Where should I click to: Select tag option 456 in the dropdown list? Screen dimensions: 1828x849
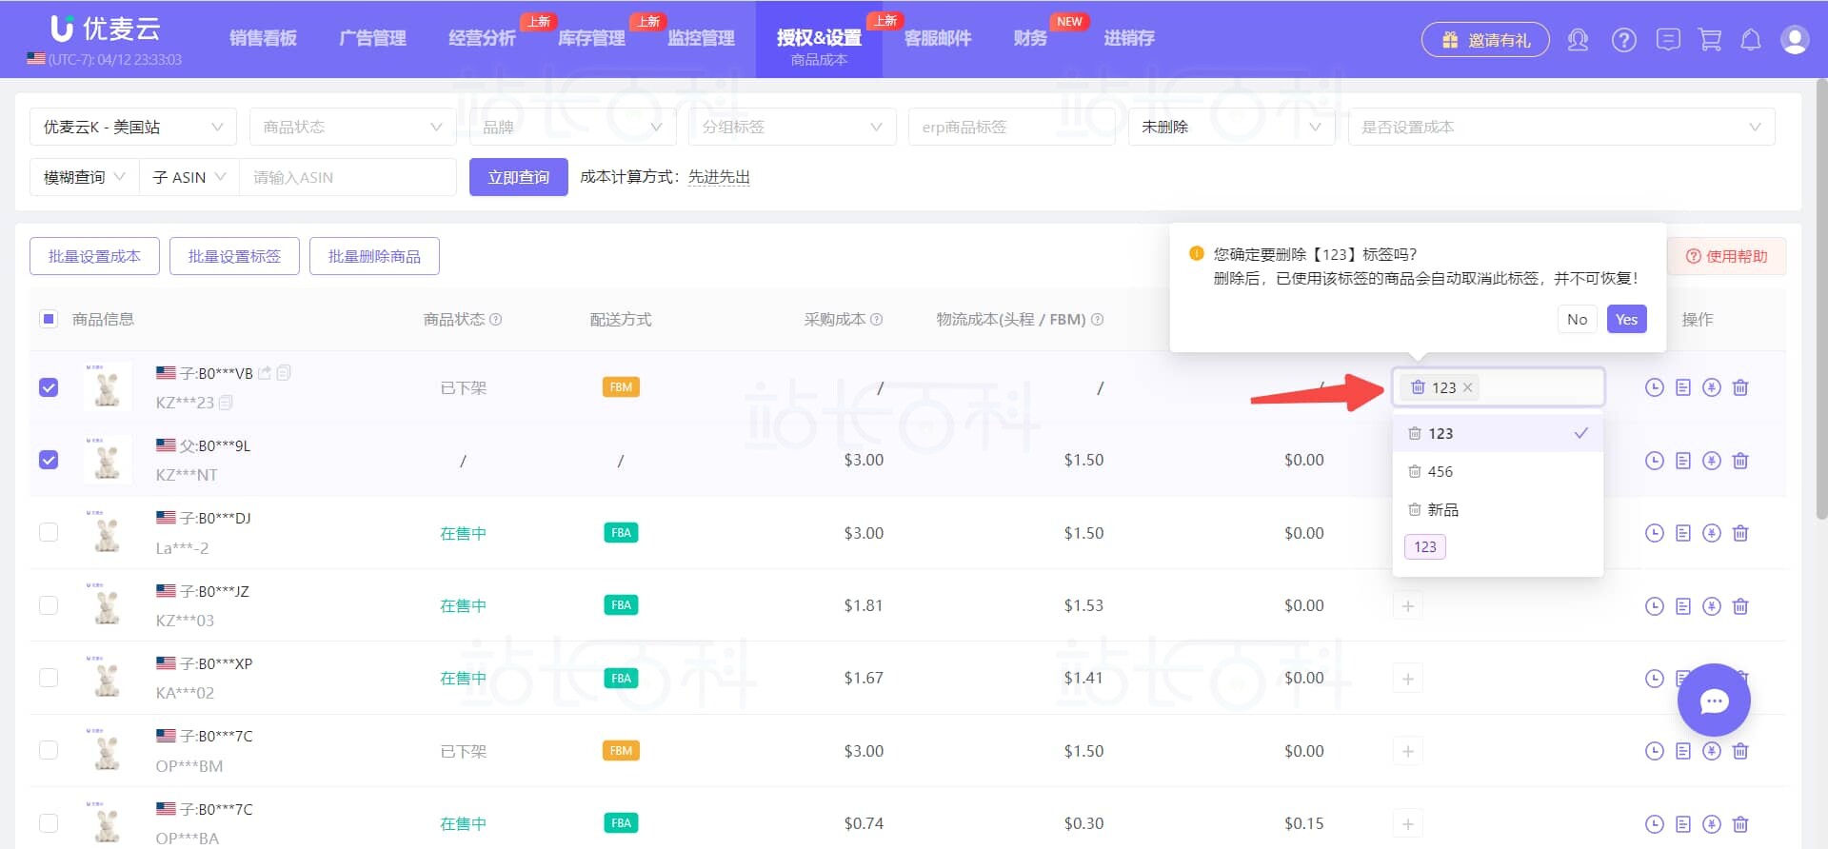point(1498,471)
